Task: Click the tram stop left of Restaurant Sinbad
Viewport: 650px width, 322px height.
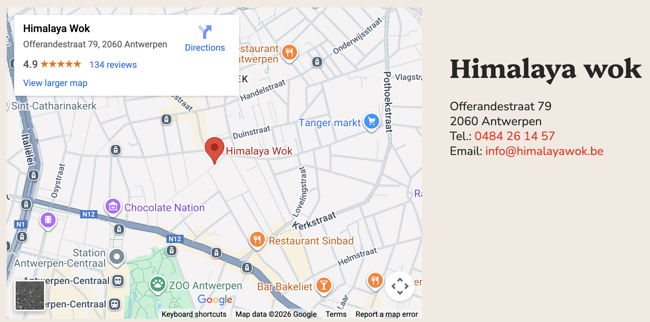Action: 216,253
